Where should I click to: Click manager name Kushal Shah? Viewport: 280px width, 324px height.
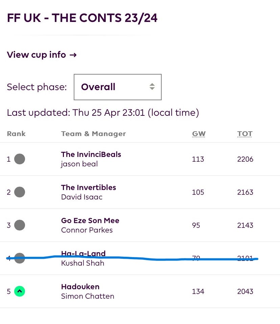(x=83, y=263)
